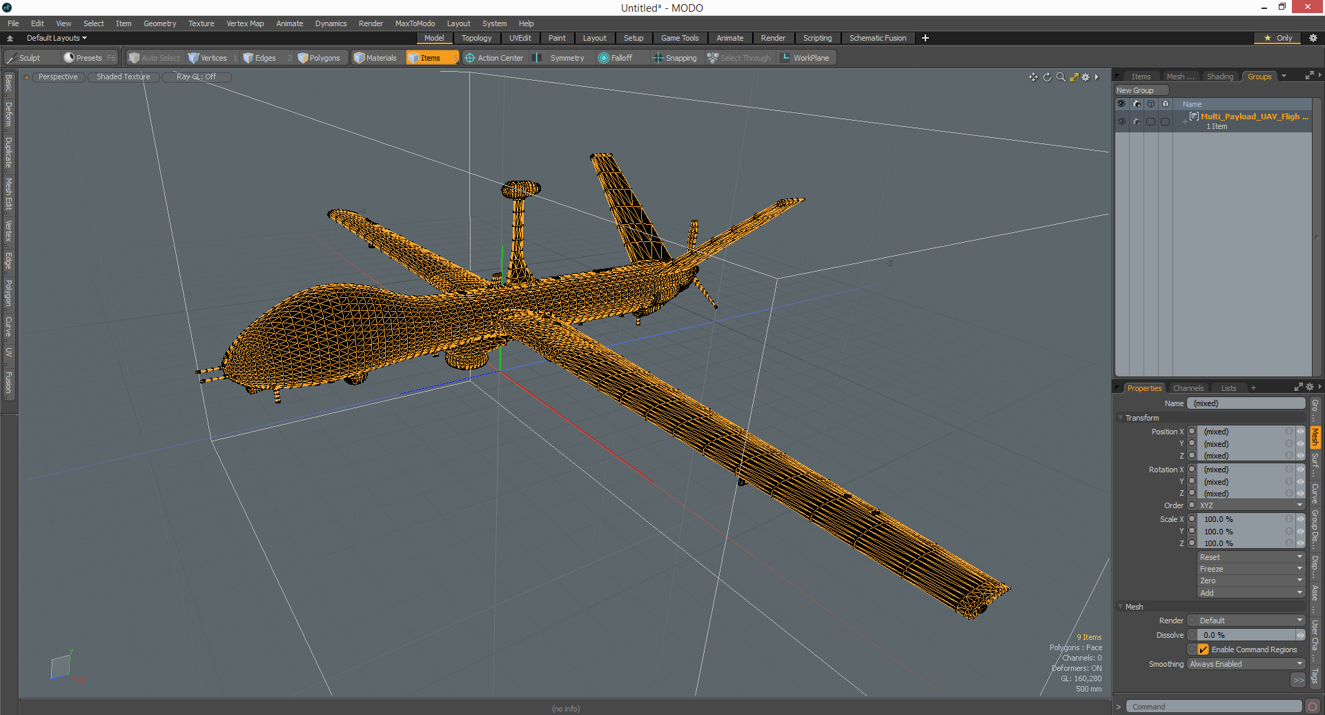Open the WorkPlane options
Viewport: 1325px width, 715px height.
[806, 58]
